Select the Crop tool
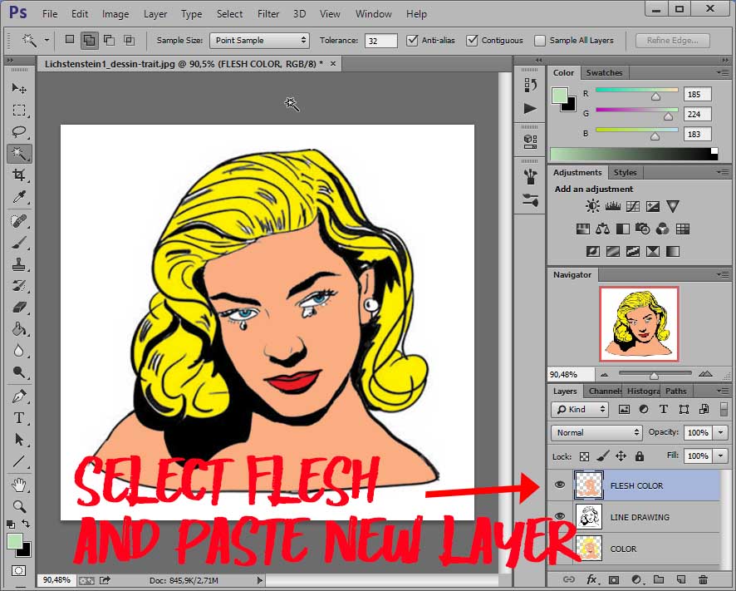Screen dimensions: 736x591 click(x=19, y=175)
